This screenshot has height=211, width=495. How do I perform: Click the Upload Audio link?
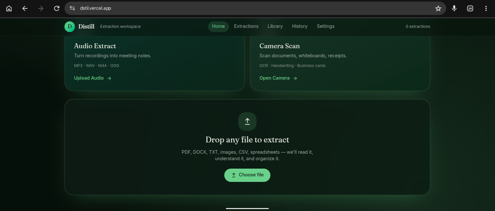[x=93, y=78]
